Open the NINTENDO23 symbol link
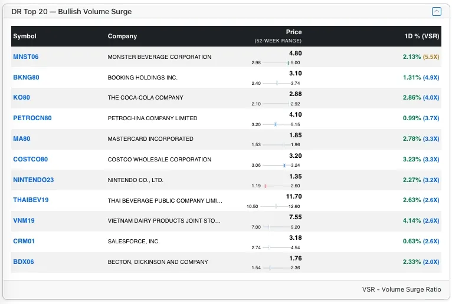The image size is (452, 304). pyautogui.click(x=34, y=180)
